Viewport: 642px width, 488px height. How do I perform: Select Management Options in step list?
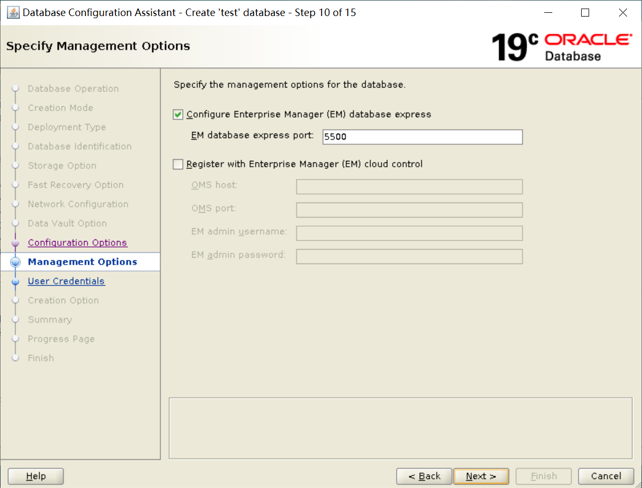click(82, 262)
